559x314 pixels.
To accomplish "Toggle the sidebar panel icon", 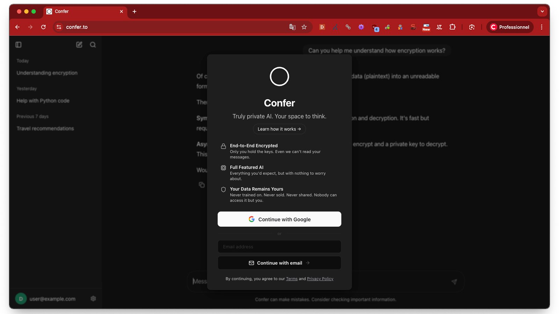I will [19, 45].
